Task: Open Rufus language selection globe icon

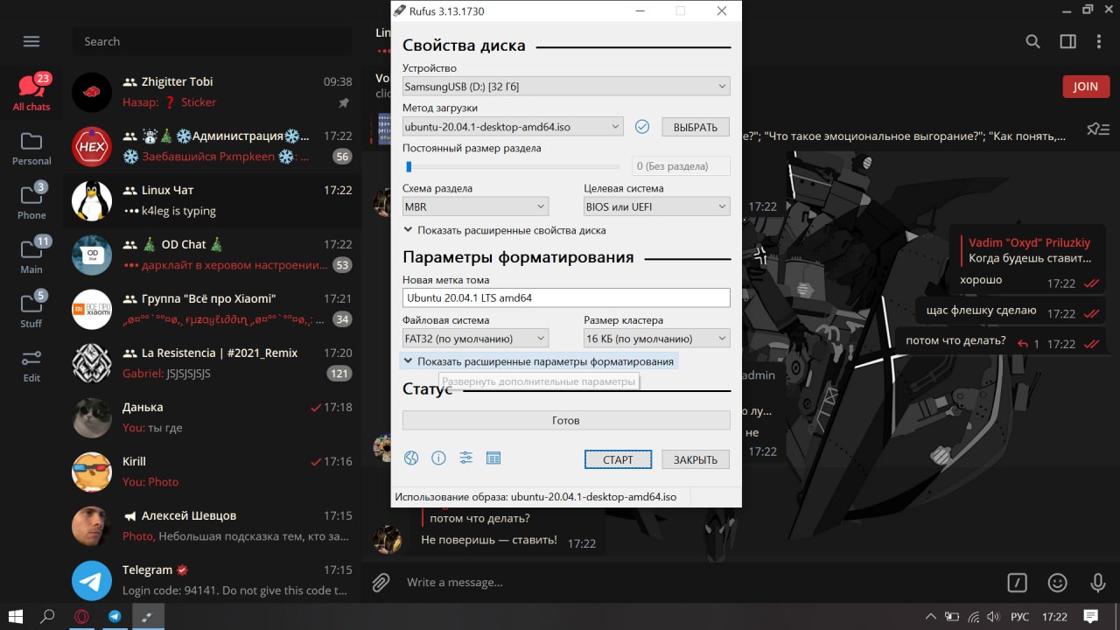Action: 411,458
